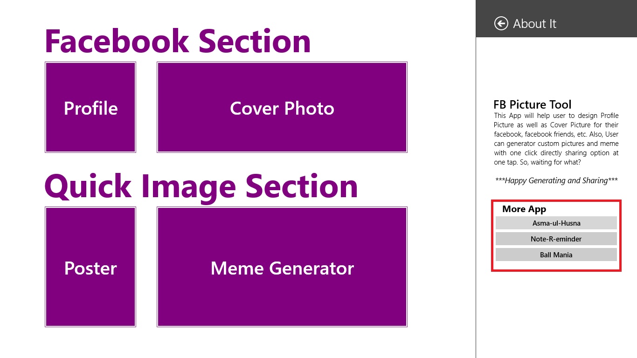Click the app description paragraph text
This screenshot has width=637, height=358.
[556, 139]
